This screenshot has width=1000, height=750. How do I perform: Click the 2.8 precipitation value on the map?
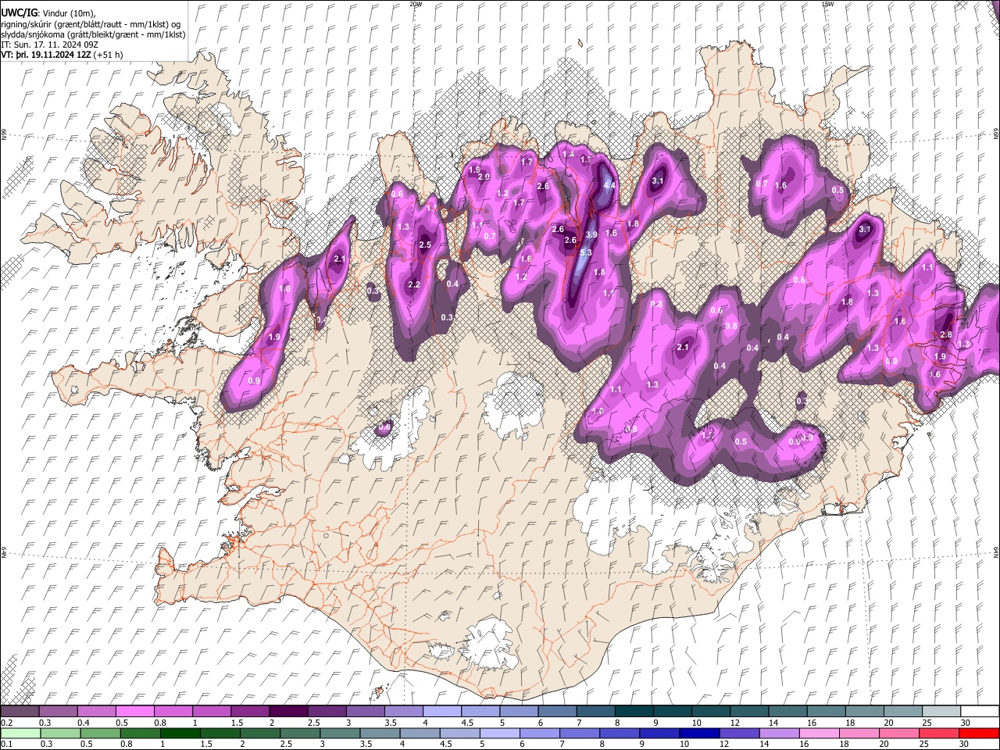(946, 334)
